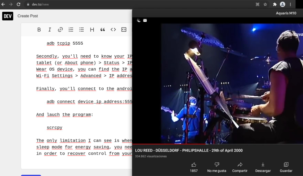Insert a code block
Viewport: 303px width, 176px height.
point(124,30)
